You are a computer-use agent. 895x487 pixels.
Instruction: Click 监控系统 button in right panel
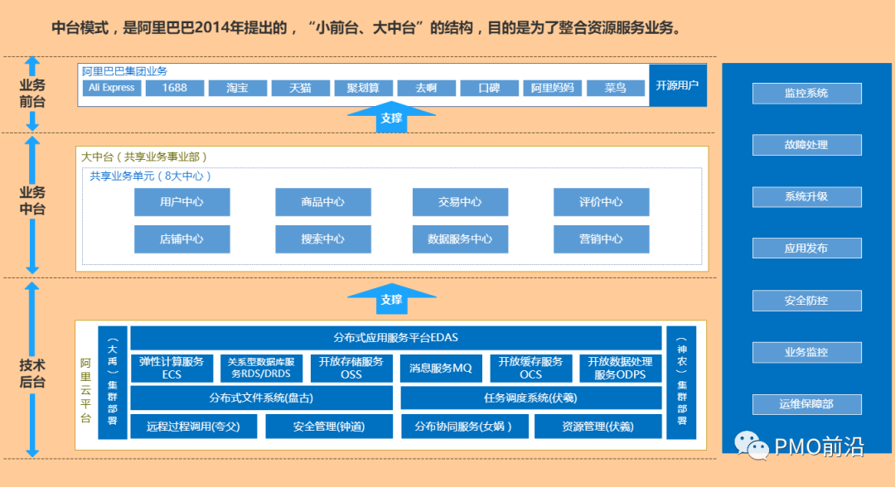click(806, 94)
